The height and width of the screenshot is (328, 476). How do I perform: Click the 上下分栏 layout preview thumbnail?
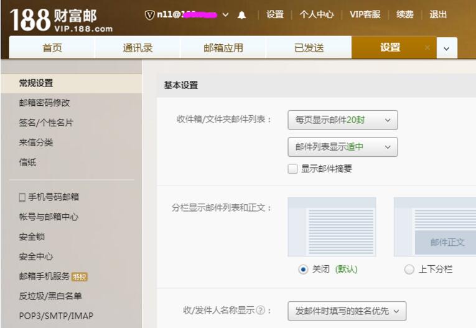point(435,227)
